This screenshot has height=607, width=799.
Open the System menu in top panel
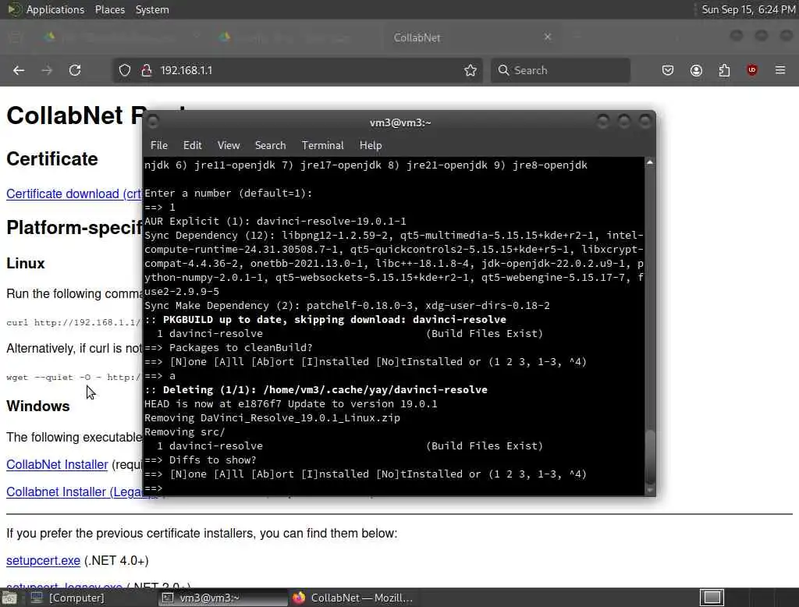152,9
